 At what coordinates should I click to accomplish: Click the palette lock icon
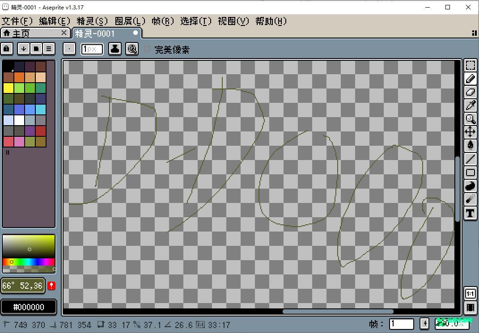click(x=7, y=49)
